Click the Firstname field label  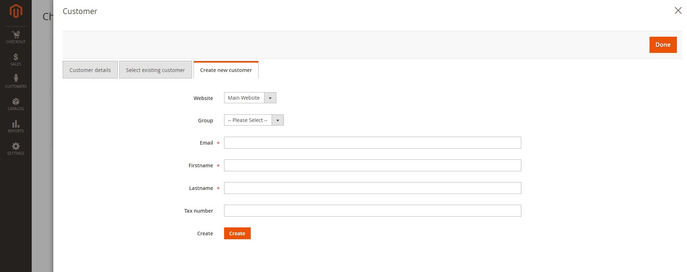[x=201, y=166]
